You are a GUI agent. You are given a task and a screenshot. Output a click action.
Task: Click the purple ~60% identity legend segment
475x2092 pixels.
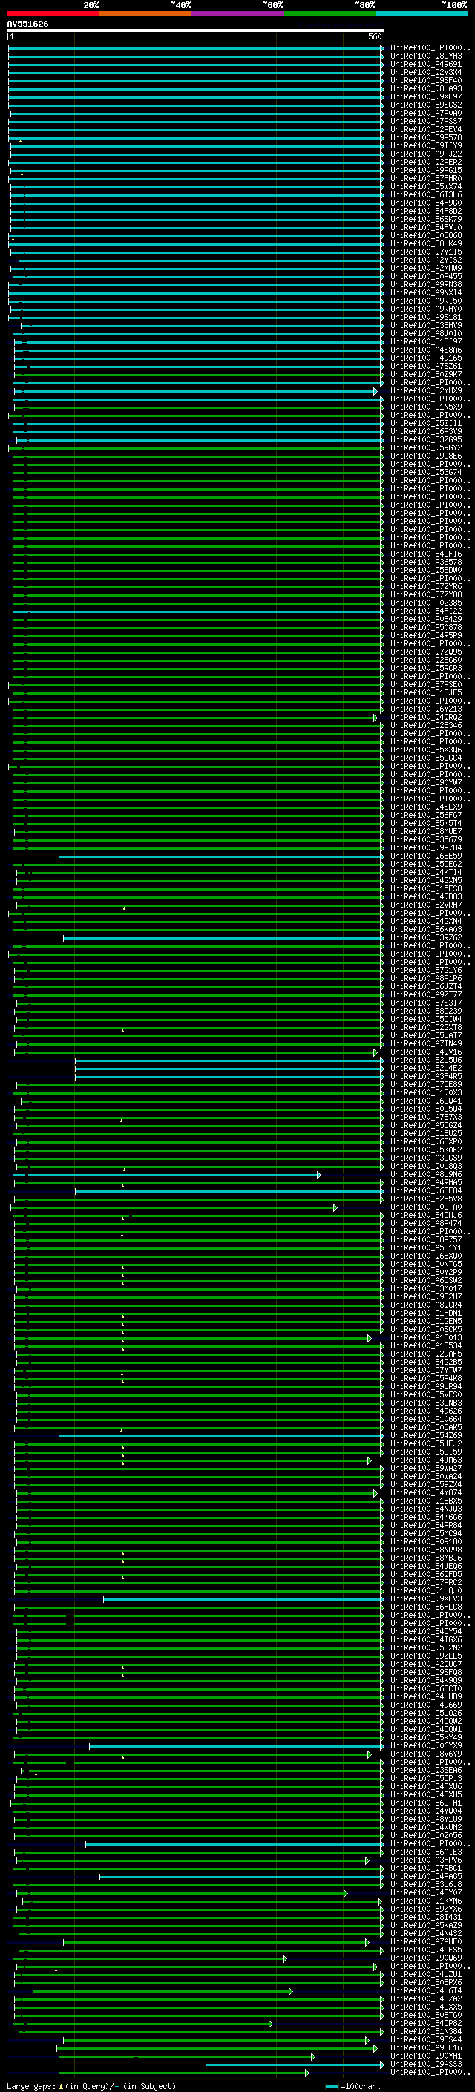pyautogui.click(x=238, y=13)
